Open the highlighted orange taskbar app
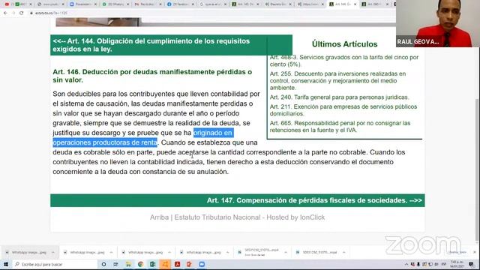This screenshot has height=270, width=480. coord(165,264)
